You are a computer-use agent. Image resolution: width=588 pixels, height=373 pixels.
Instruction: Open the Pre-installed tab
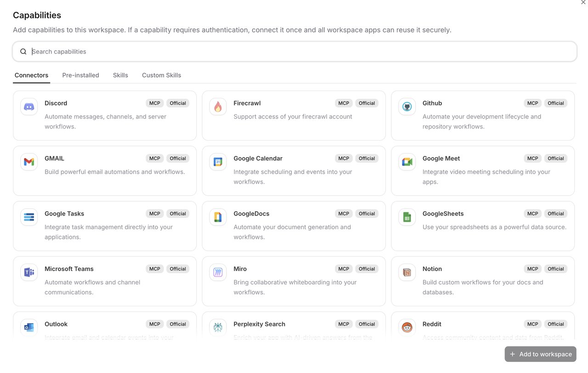coord(81,75)
